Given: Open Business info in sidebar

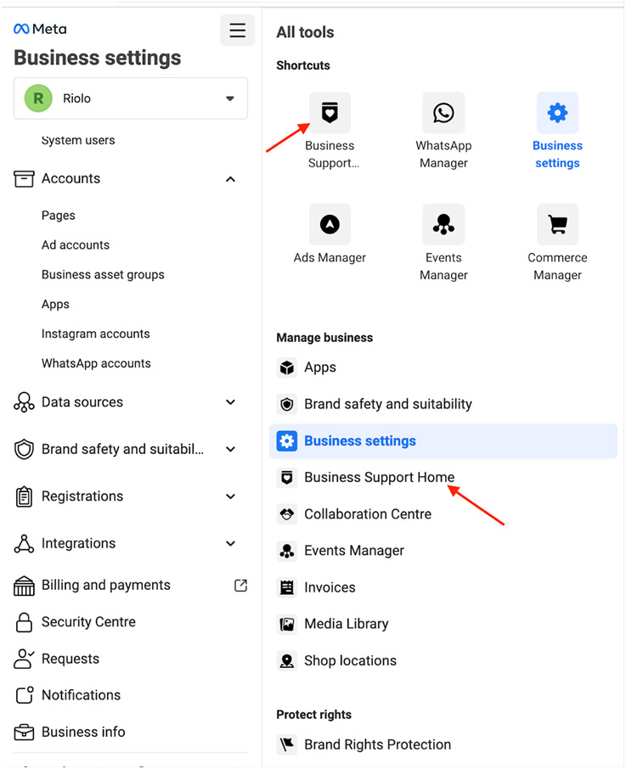Looking at the screenshot, I should tap(83, 732).
